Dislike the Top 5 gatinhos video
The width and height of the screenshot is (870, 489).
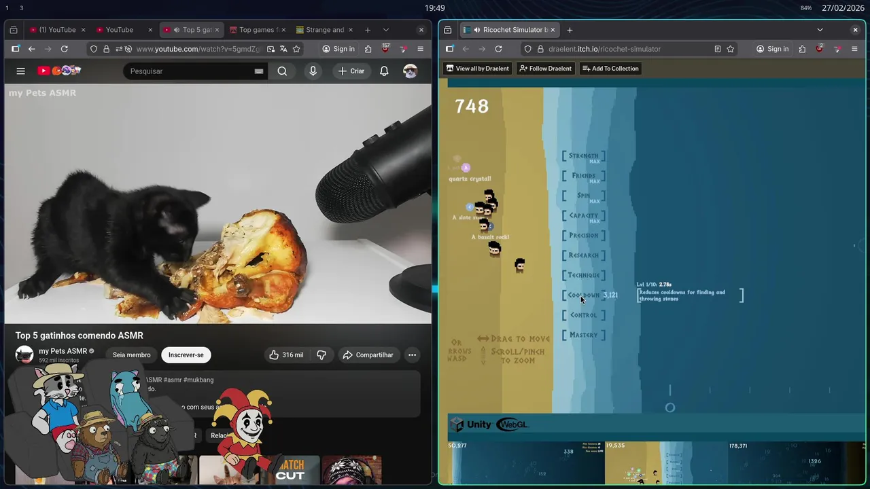click(321, 355)
